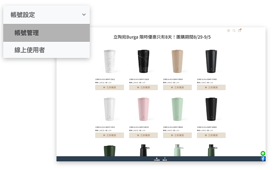Image resolution: width=274 pixels, height=170 pixels.
Task: Click 立即購買 under dark grey cup
Action: pos(211,87)
